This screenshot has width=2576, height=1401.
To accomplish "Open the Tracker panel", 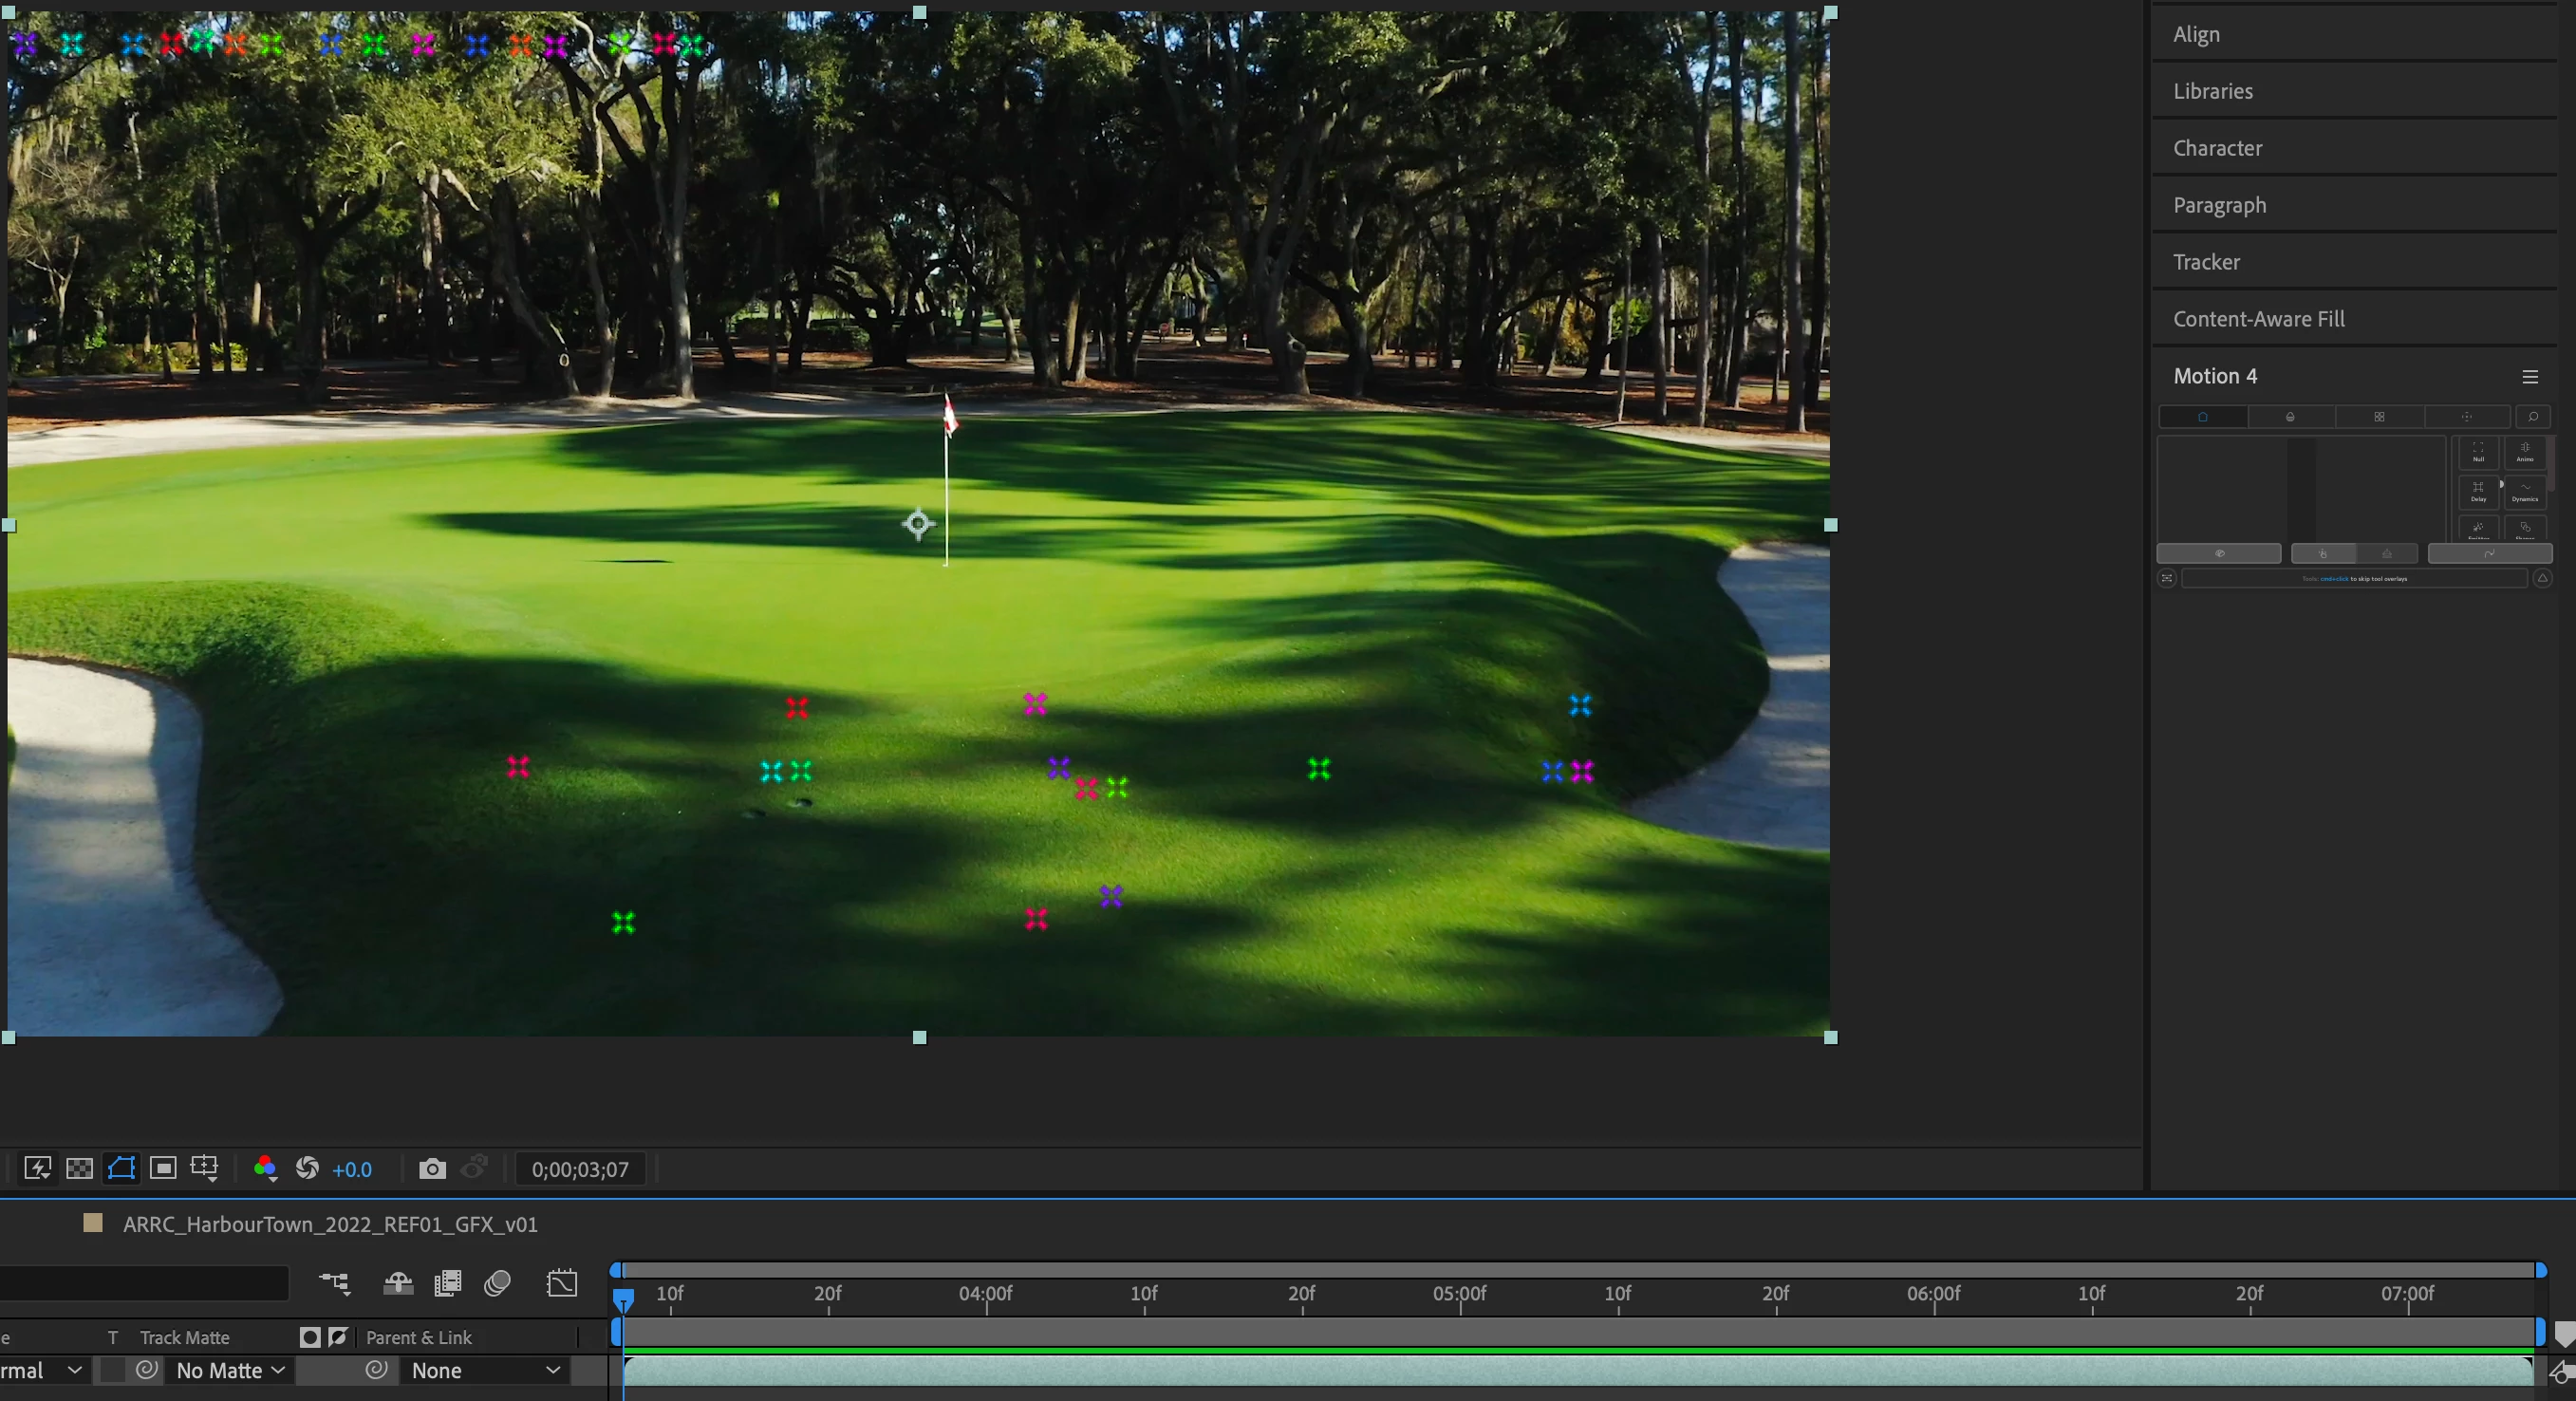I will pyautogui.click(x=2206, y=262).
